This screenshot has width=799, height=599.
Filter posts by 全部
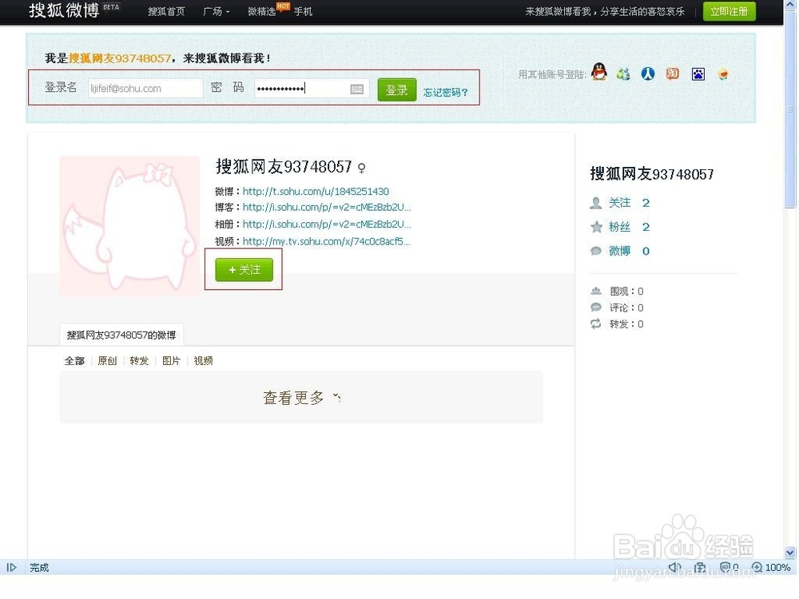tap(74, 361)
